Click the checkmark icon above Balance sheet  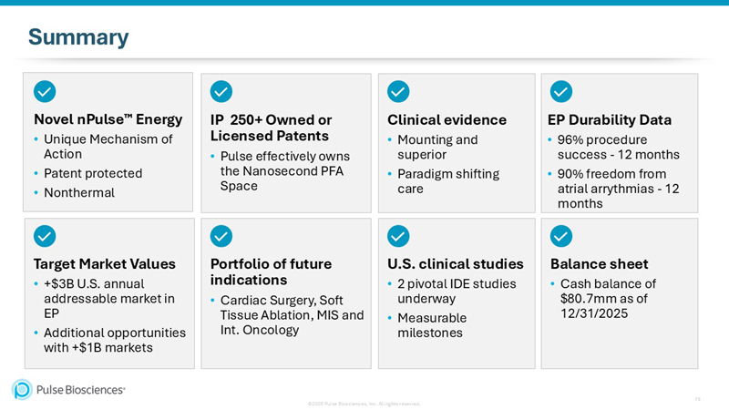tap(561, 236)
